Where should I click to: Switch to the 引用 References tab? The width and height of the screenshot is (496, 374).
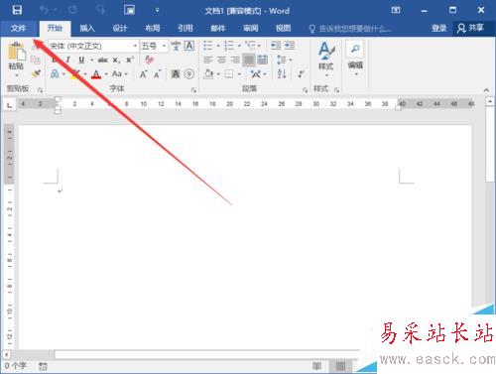click(x=186, y=28)
